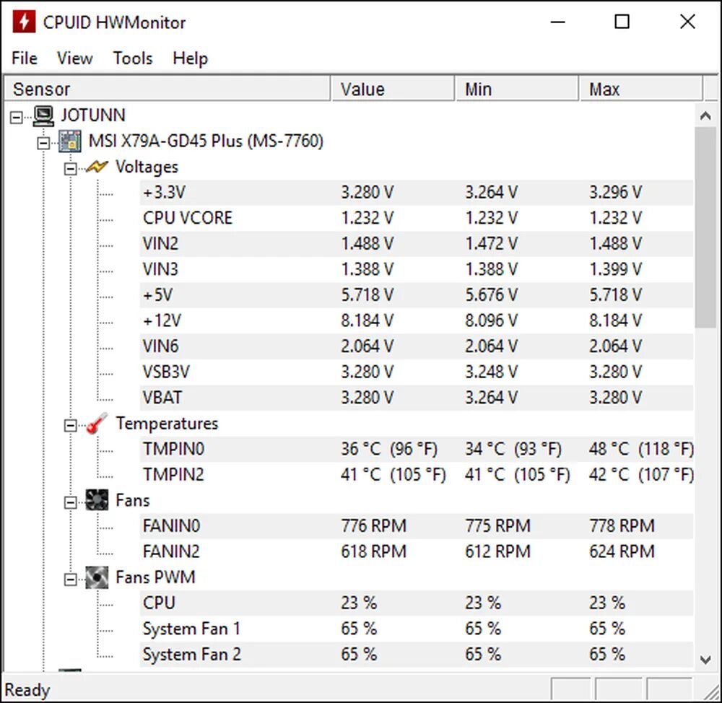Click the Voltages lightning bolt icon
The width and height of the screenshot is (722, 703).
pos(97,167)
